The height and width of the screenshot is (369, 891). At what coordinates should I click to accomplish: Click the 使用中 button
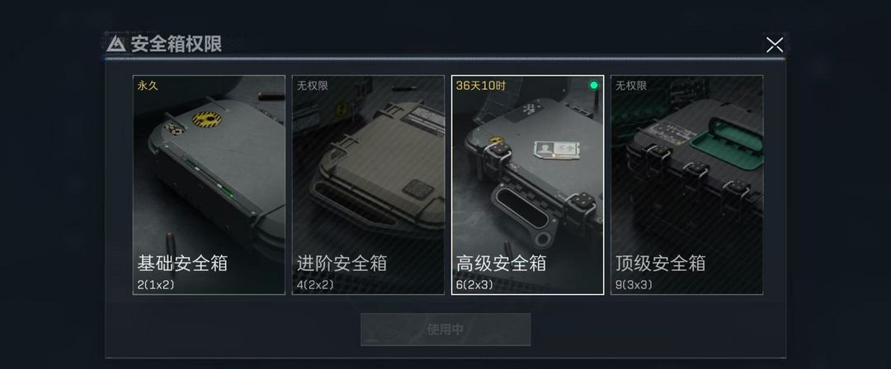click(445, 329)
